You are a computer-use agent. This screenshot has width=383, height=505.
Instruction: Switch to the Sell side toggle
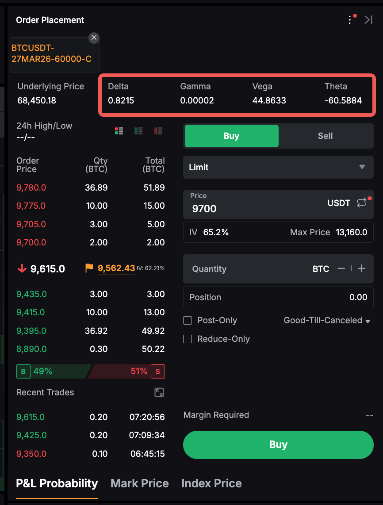click(325, 136)
